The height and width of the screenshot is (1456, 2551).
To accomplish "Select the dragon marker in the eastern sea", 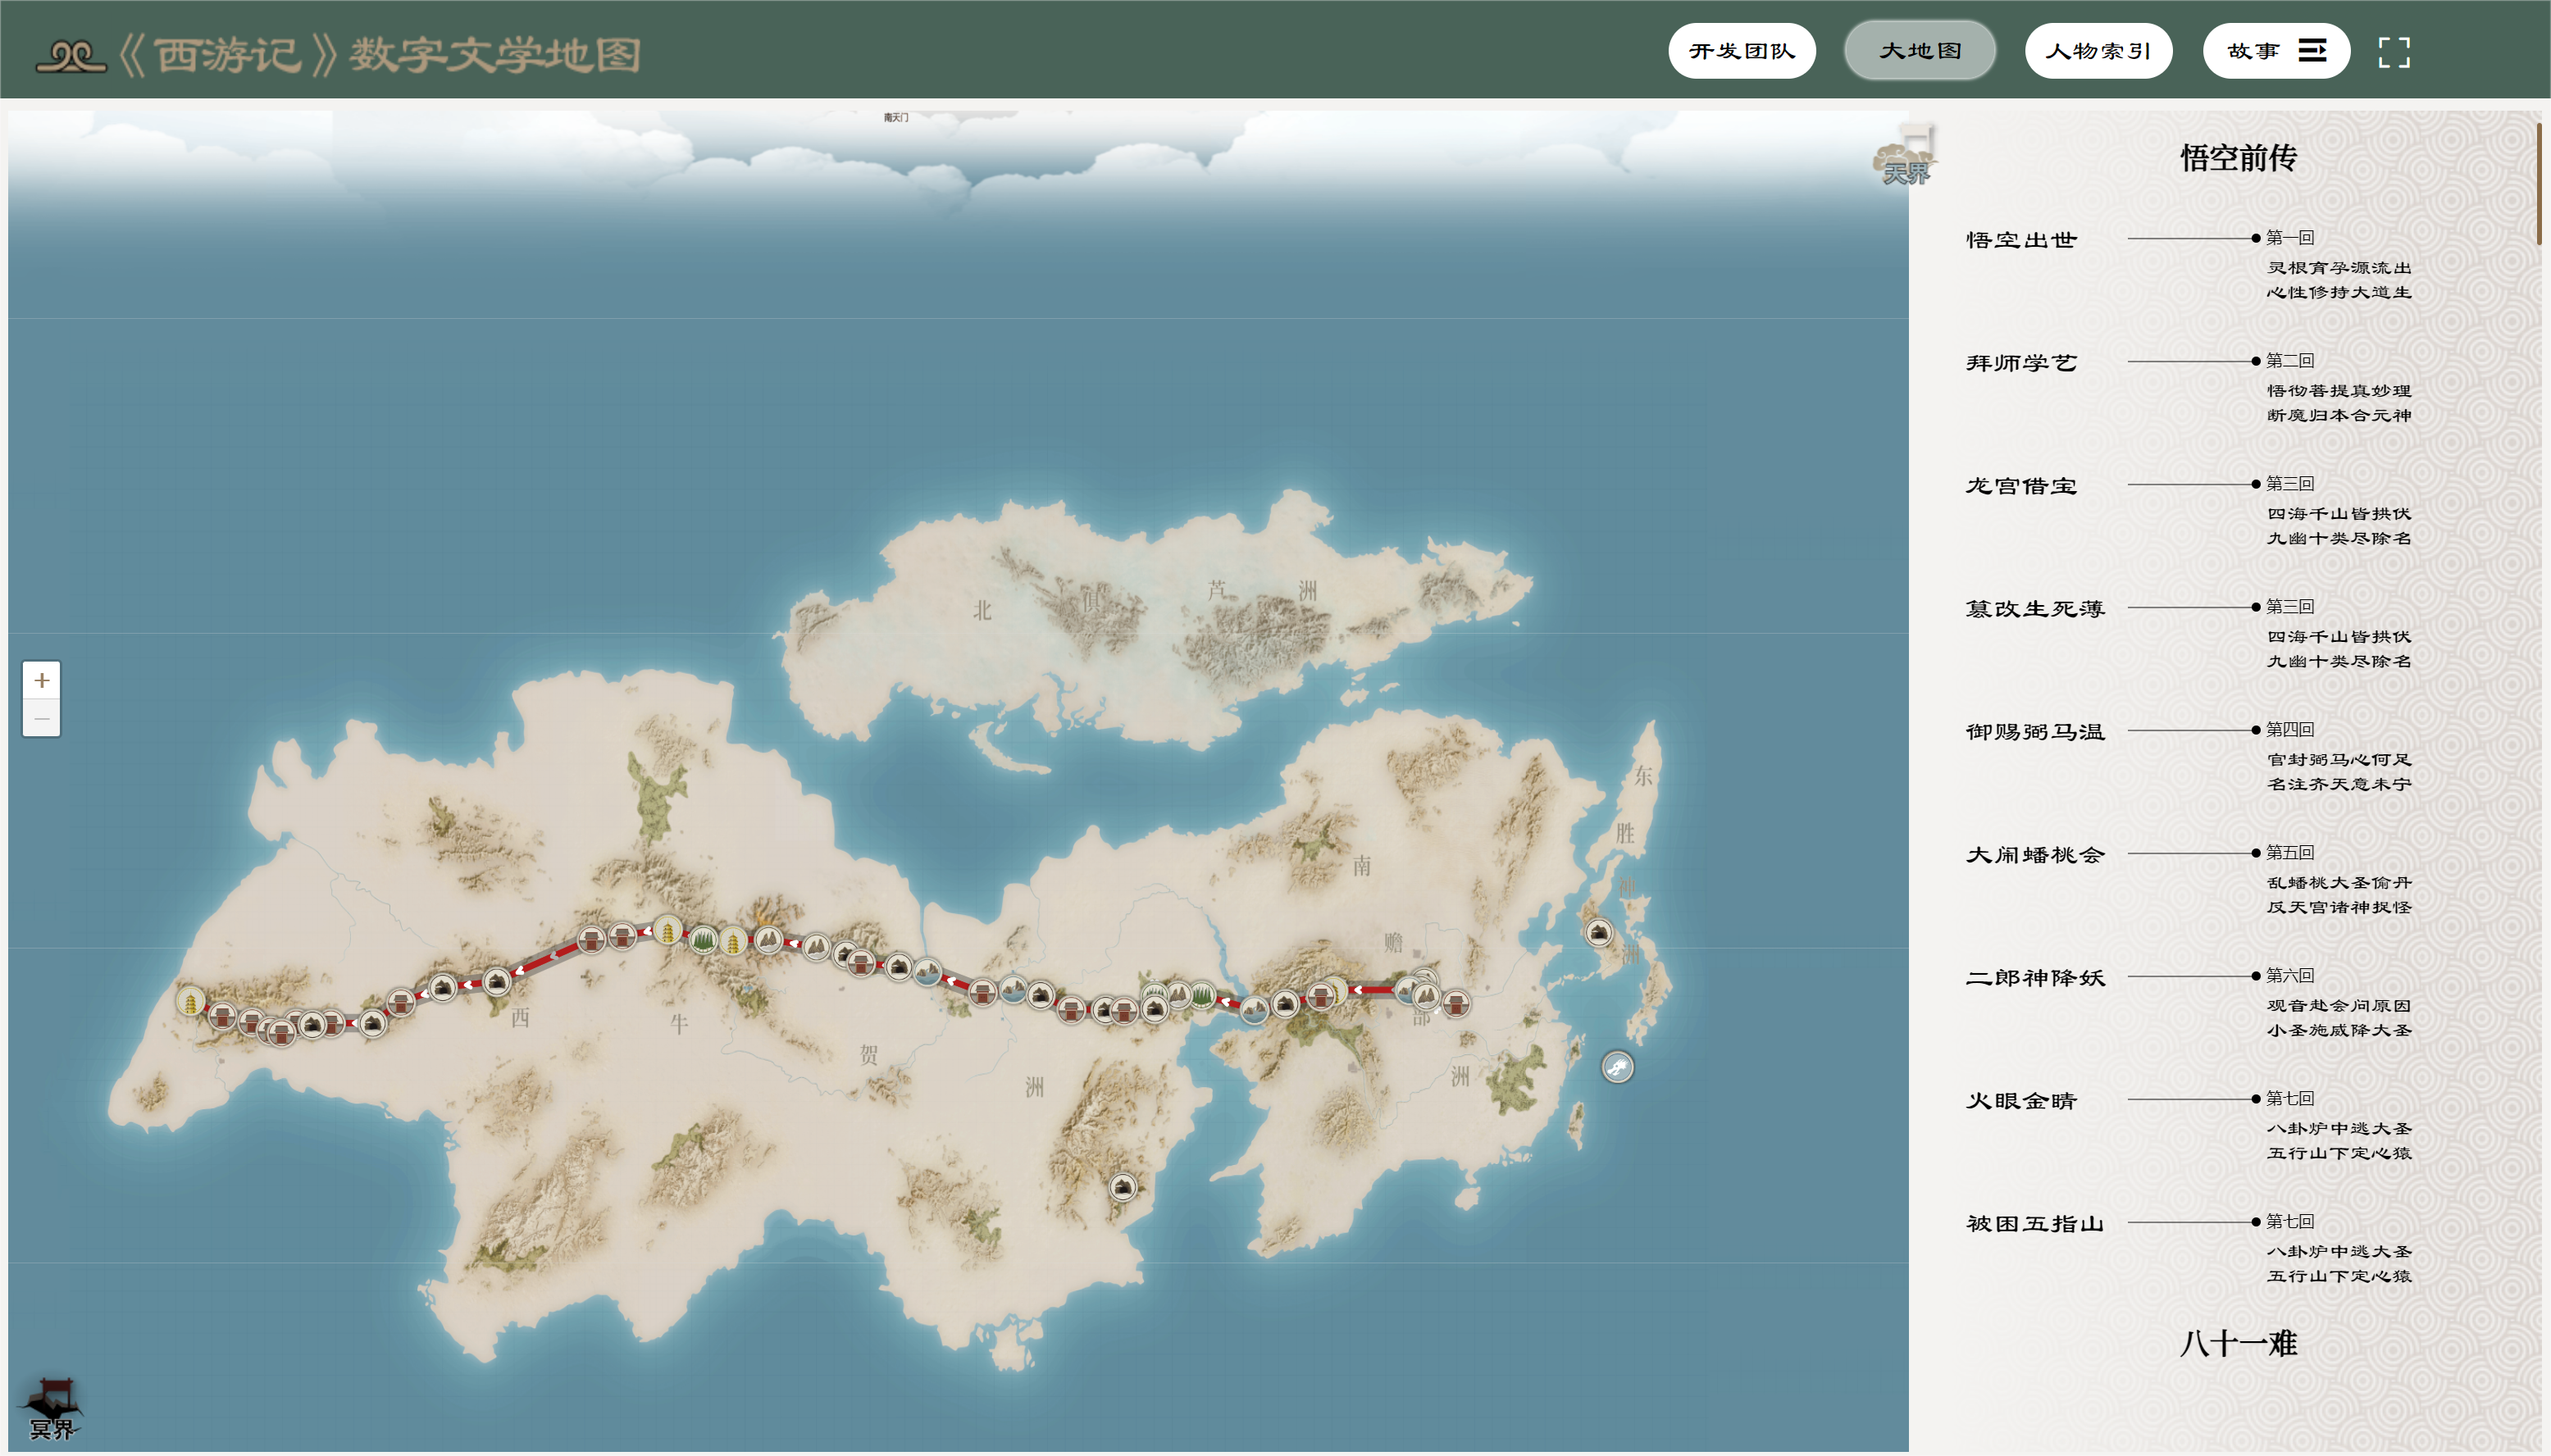I will click(1617, 1067).
